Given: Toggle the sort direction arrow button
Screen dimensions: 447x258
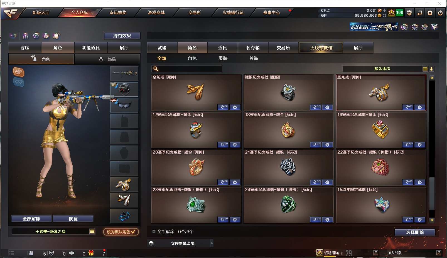Looking at the screenshot, I should [x=431, y=69].
